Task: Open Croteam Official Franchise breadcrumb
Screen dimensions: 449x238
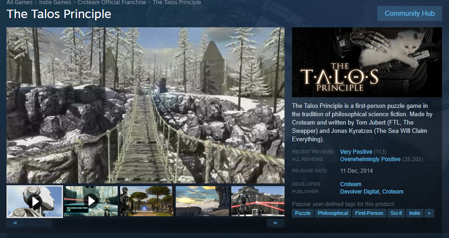Action: click(x=112, y=2)
